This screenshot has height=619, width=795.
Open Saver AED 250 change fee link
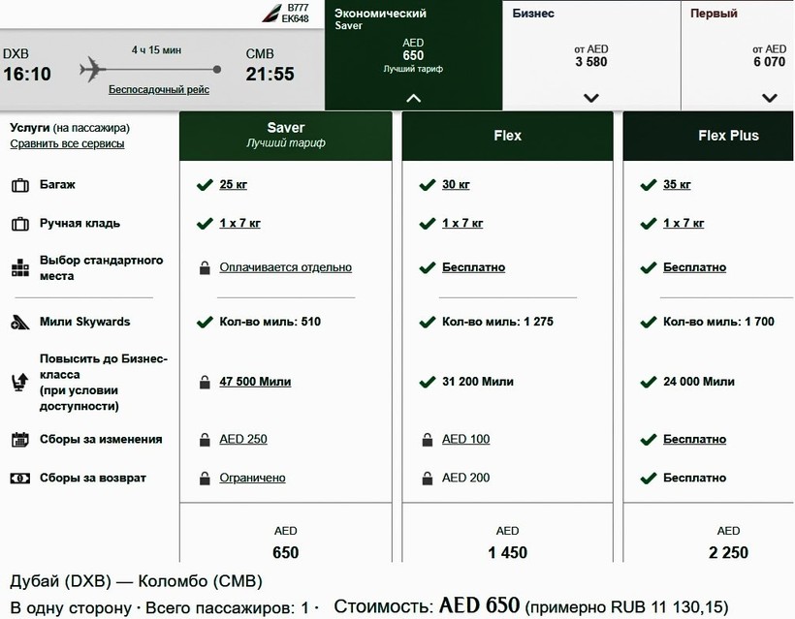click(x=243, y=439)
